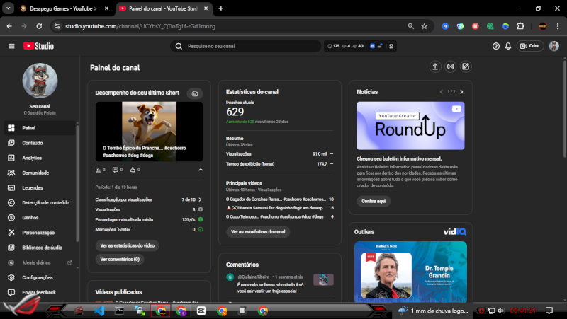Open Ganhos in the sidebar

point(30,217)
